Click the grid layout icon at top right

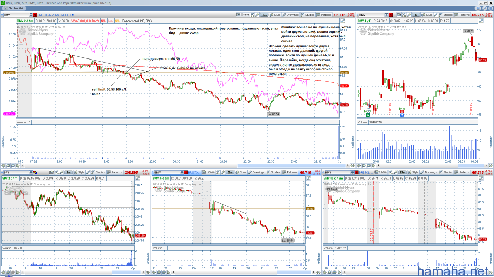[x=478, y=8]
